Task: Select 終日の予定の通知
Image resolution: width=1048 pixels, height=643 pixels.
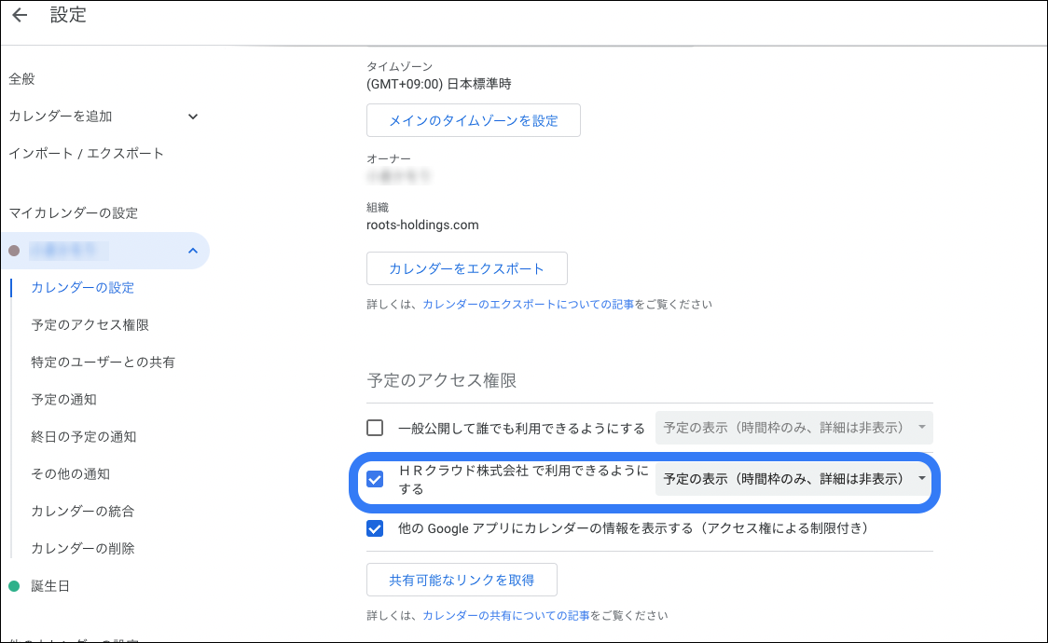Action: 88,436
